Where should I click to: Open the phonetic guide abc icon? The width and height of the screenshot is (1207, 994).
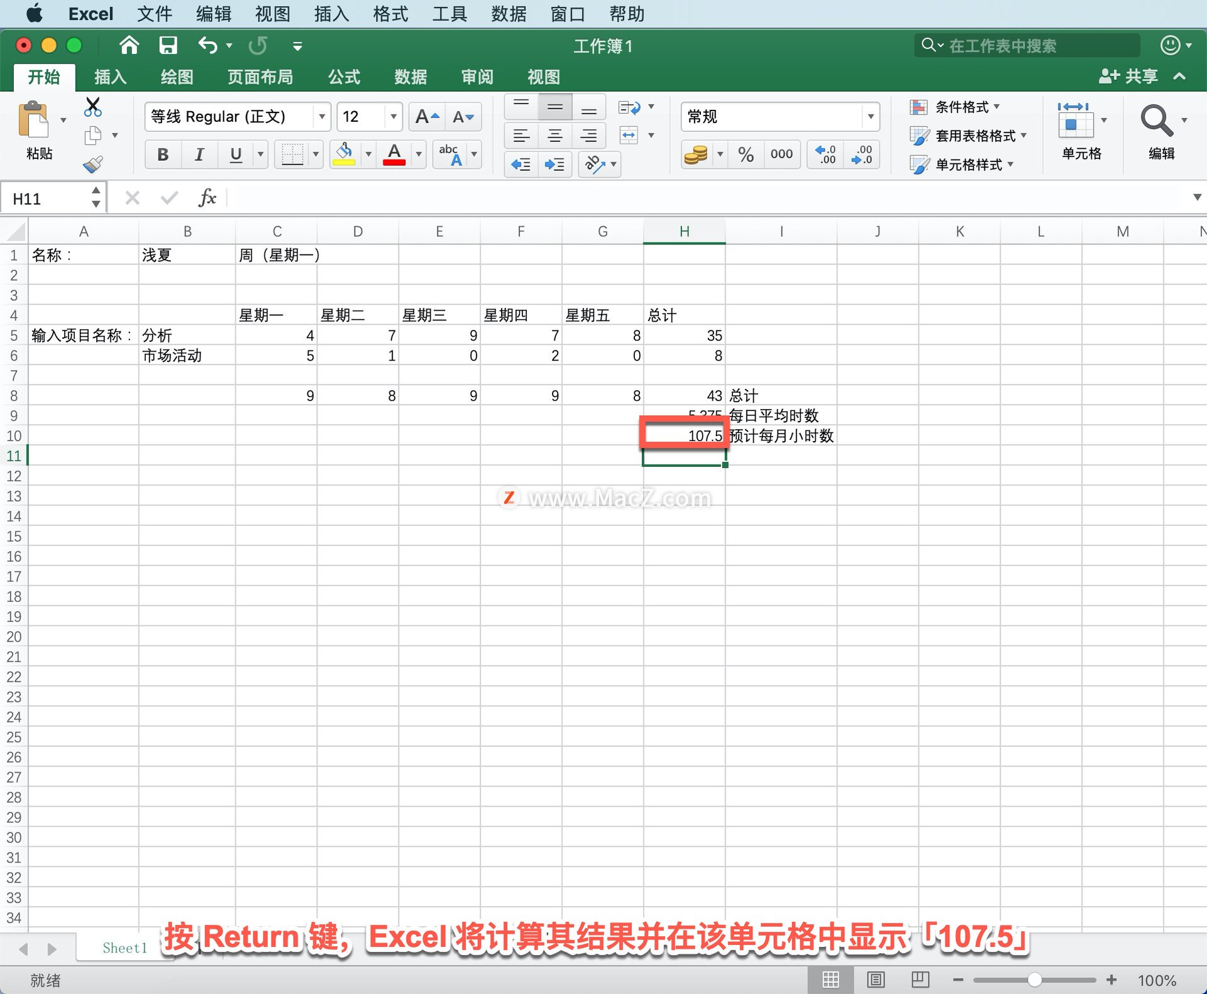click(450, 153)
